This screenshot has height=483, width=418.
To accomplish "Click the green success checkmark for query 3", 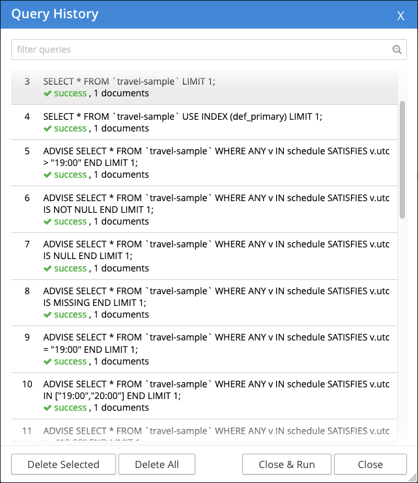I will tap(48, 94).
